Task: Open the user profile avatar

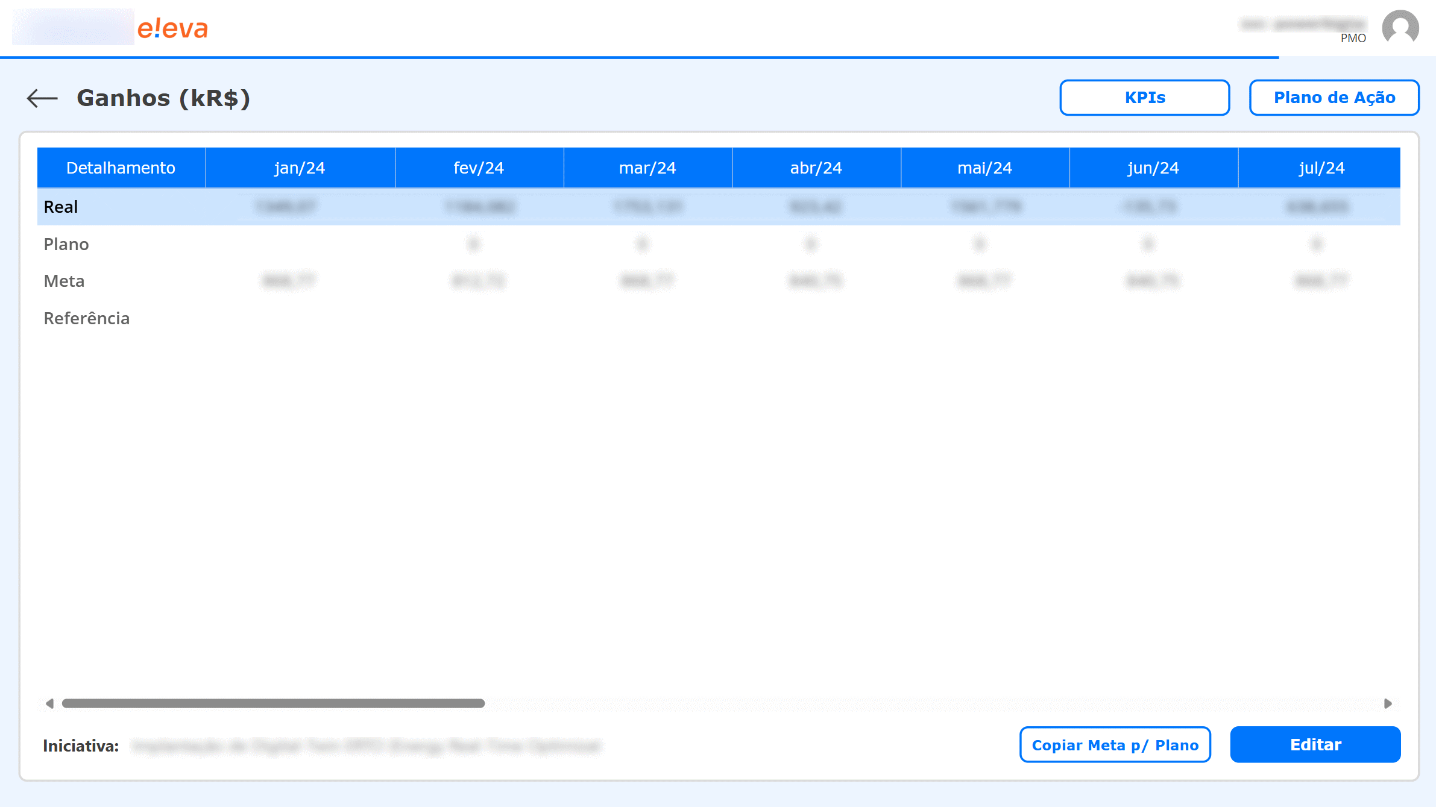Action: 1401,27
